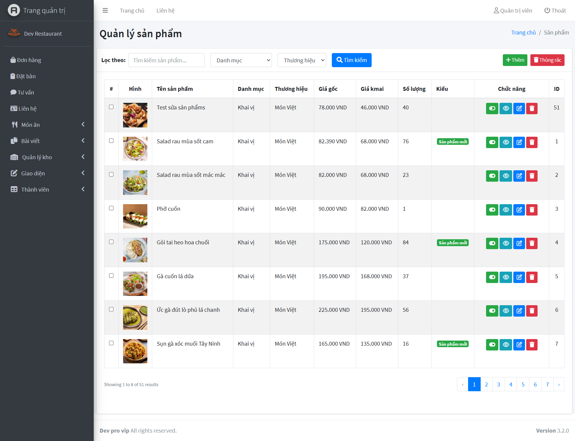This screenshot has height=441, width=575.
Task: Open the Danh mục filter dropdown
Action: coord(241,60)
